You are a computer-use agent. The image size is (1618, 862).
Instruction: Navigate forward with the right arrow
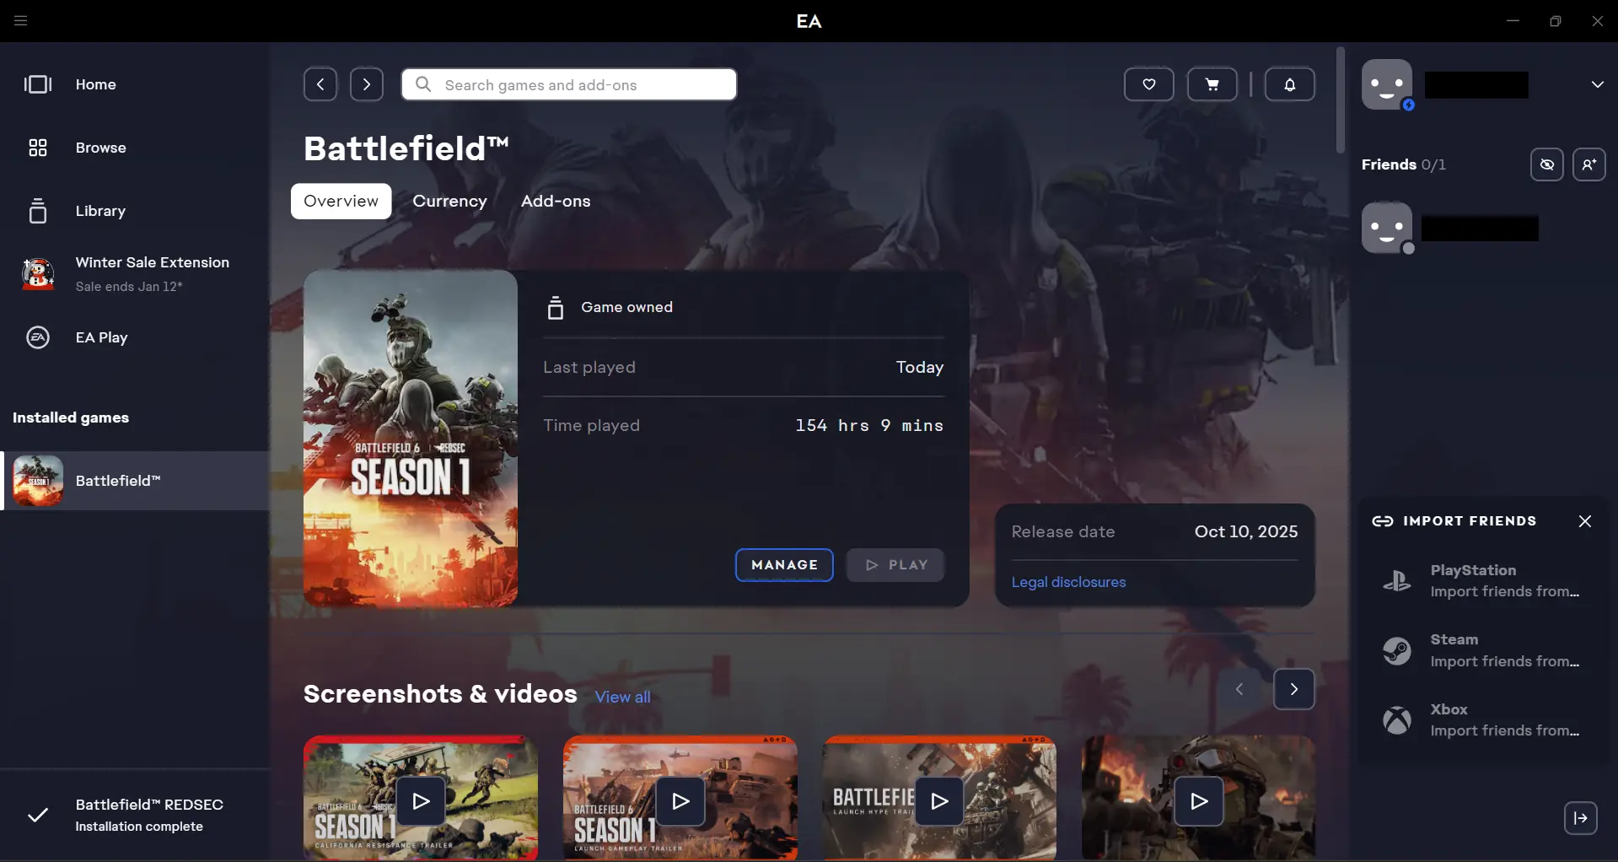367,84
